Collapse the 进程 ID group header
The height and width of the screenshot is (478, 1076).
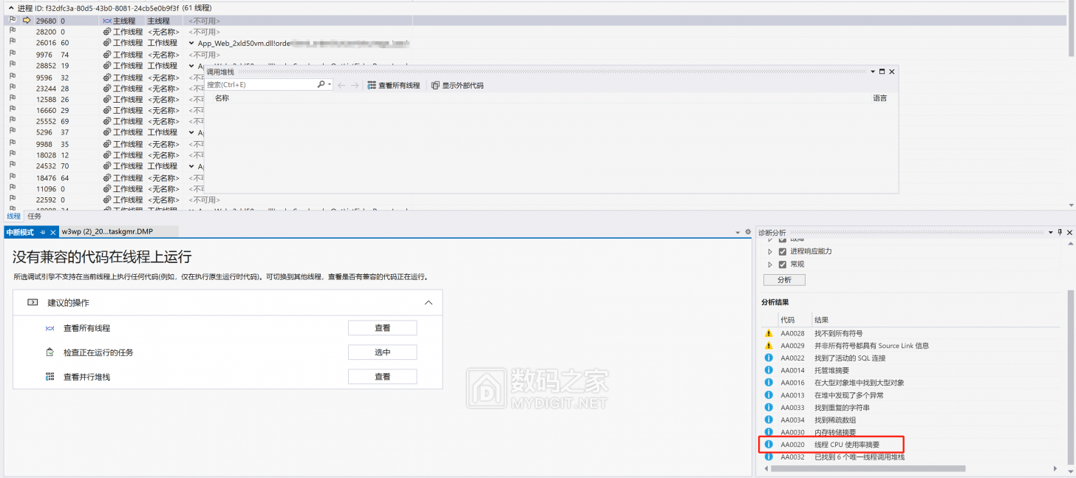pos(10,7)
